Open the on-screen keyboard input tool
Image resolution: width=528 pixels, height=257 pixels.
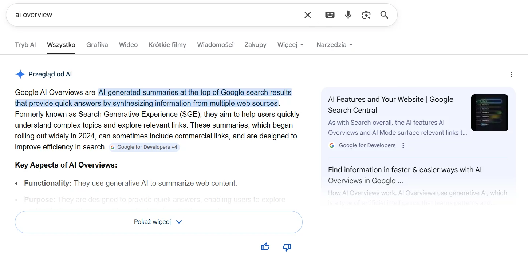pyautogui.click(x=330, y=15)
